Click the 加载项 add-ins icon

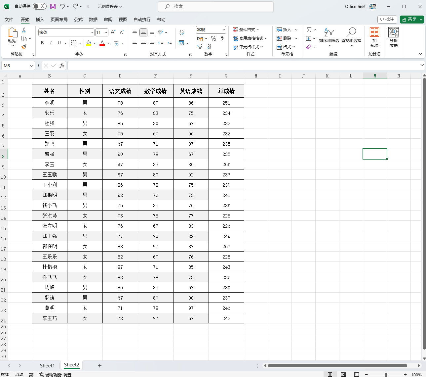[374, 37]
